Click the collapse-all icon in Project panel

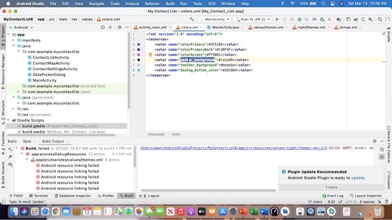pyautogui.click(x=110, y=27)
